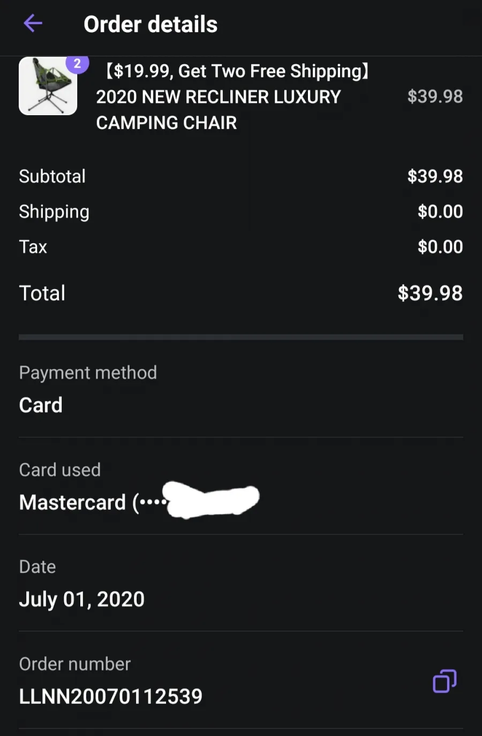Image resolution: width=482 pixels, height=736 pixels.
Task: Tap the Card used label
Action: 60,470
